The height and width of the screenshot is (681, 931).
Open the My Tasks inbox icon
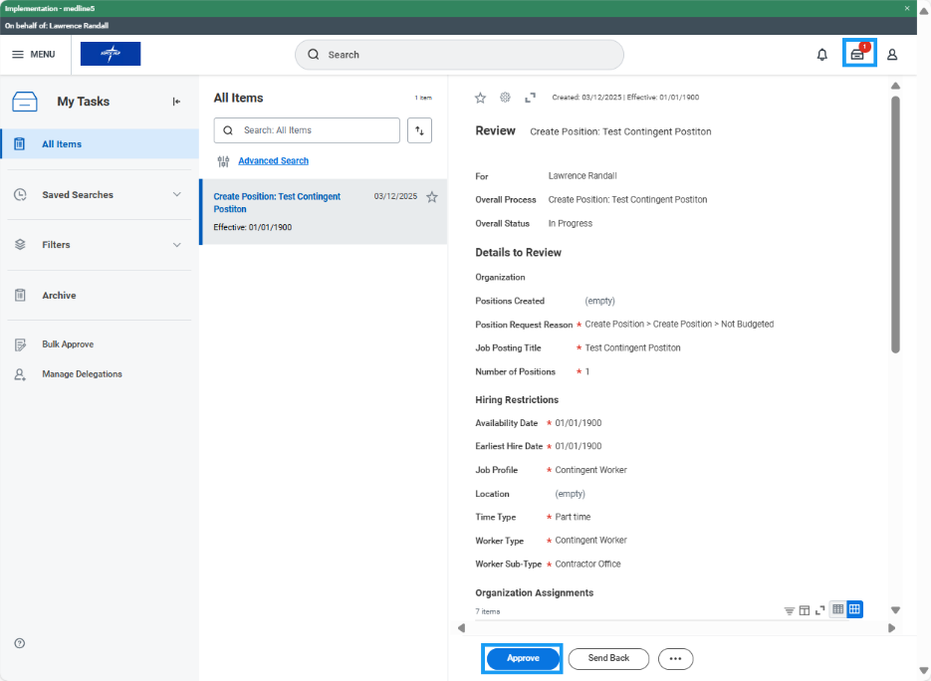click(858, 54)
